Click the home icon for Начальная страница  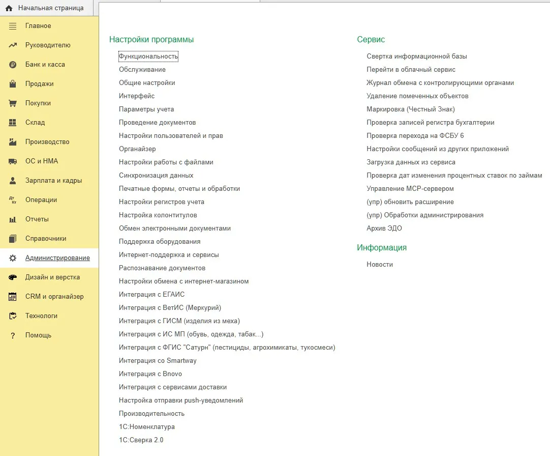click(x=9, y=8)
